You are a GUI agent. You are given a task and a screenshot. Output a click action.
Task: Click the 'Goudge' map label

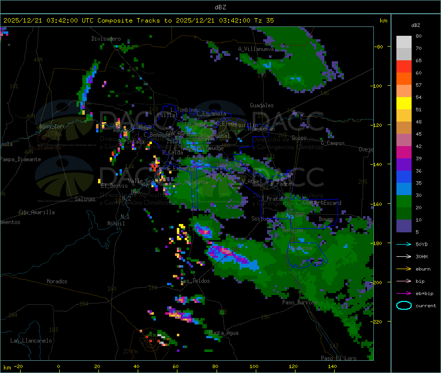click(x=215, y=148)
